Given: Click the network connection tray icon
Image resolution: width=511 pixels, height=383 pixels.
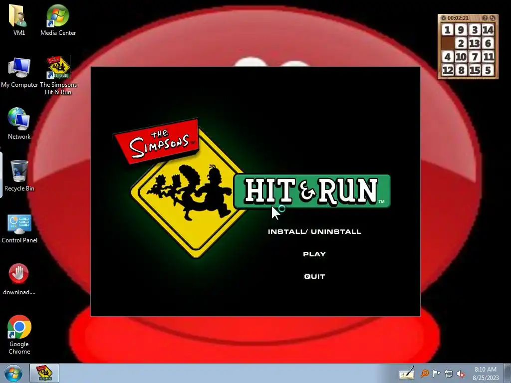Looking at the screenshot, I should coord(449,374).
